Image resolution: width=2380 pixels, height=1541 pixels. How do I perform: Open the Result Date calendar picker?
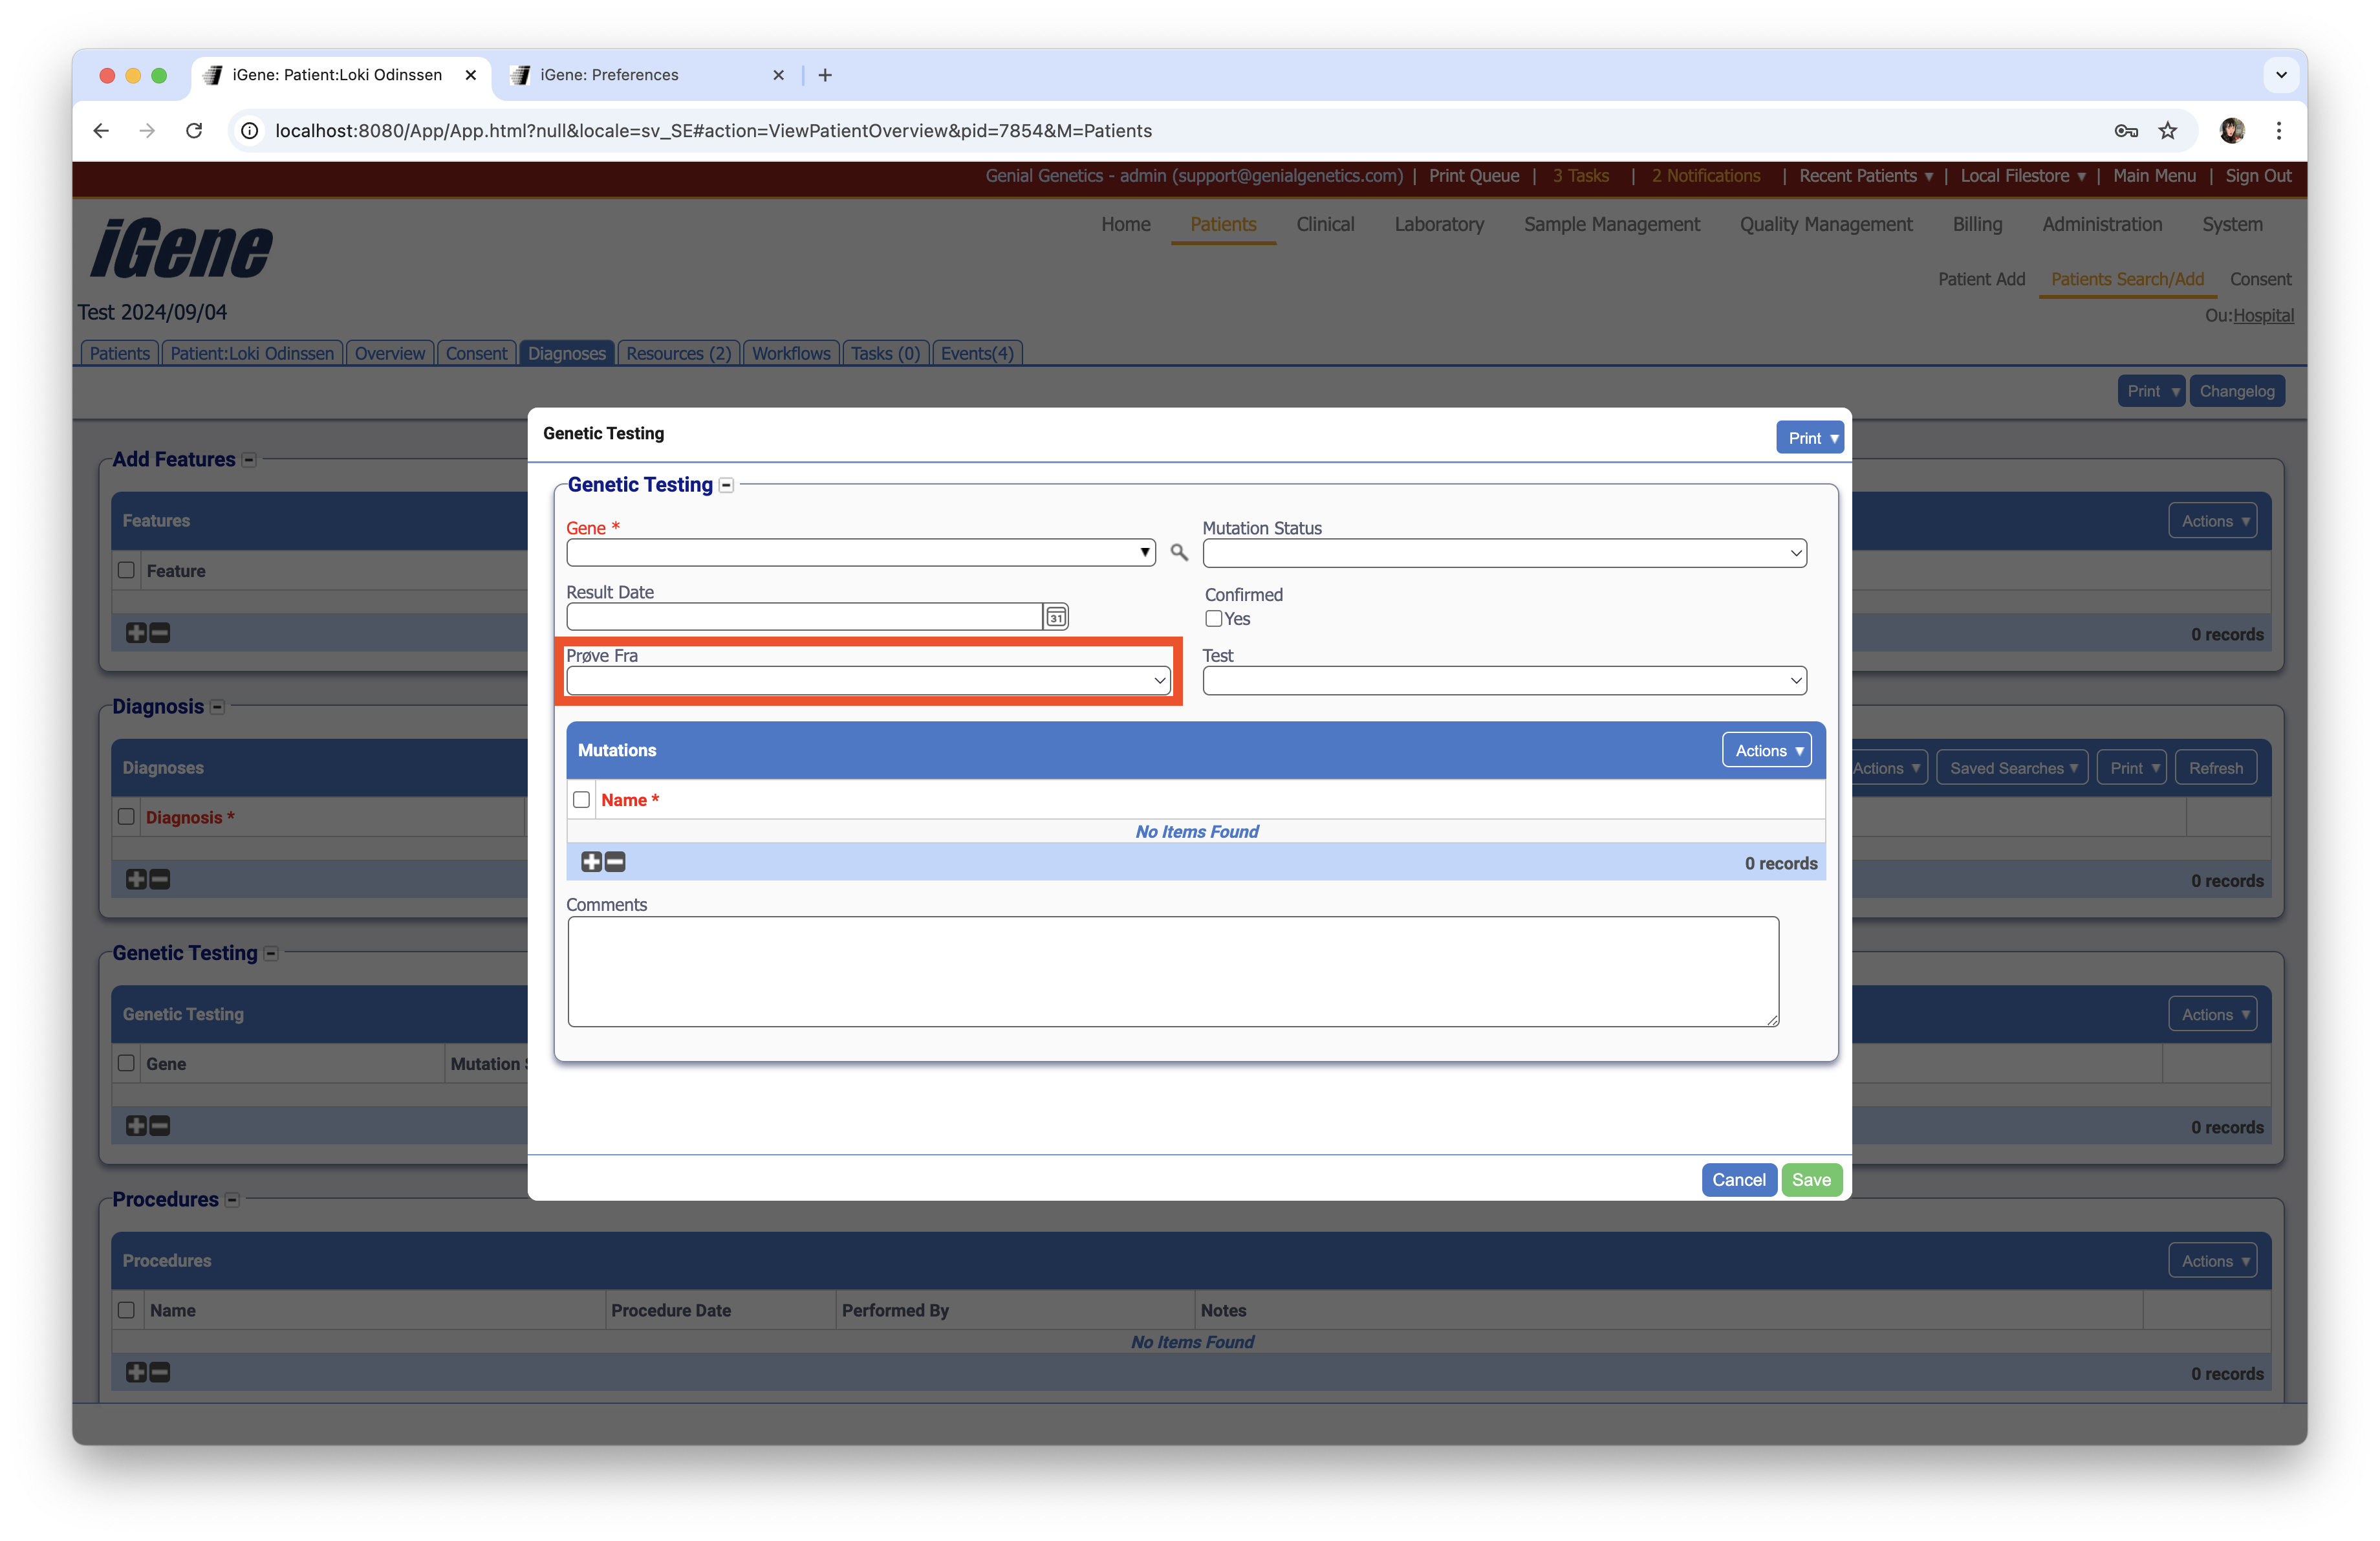click(1055, 617)
